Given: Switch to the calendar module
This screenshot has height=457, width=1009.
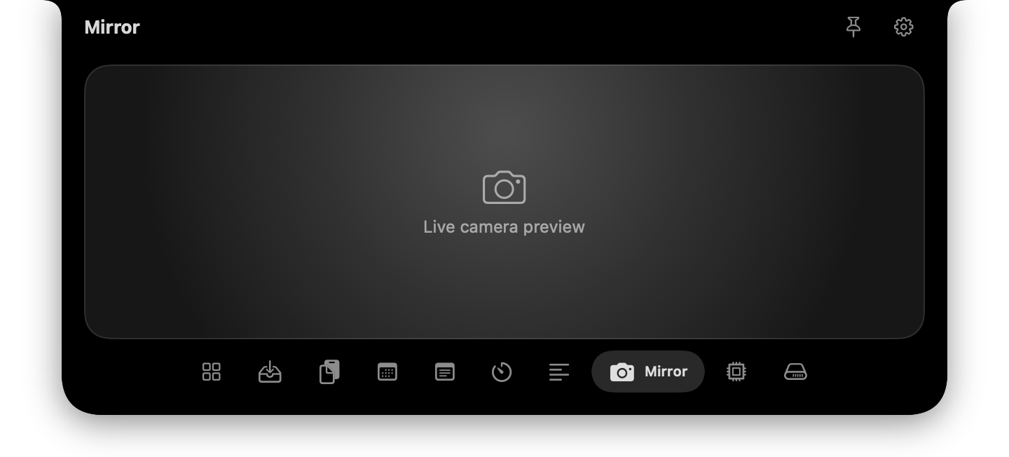Looking at the screenshot, I should tap(387, 371).
